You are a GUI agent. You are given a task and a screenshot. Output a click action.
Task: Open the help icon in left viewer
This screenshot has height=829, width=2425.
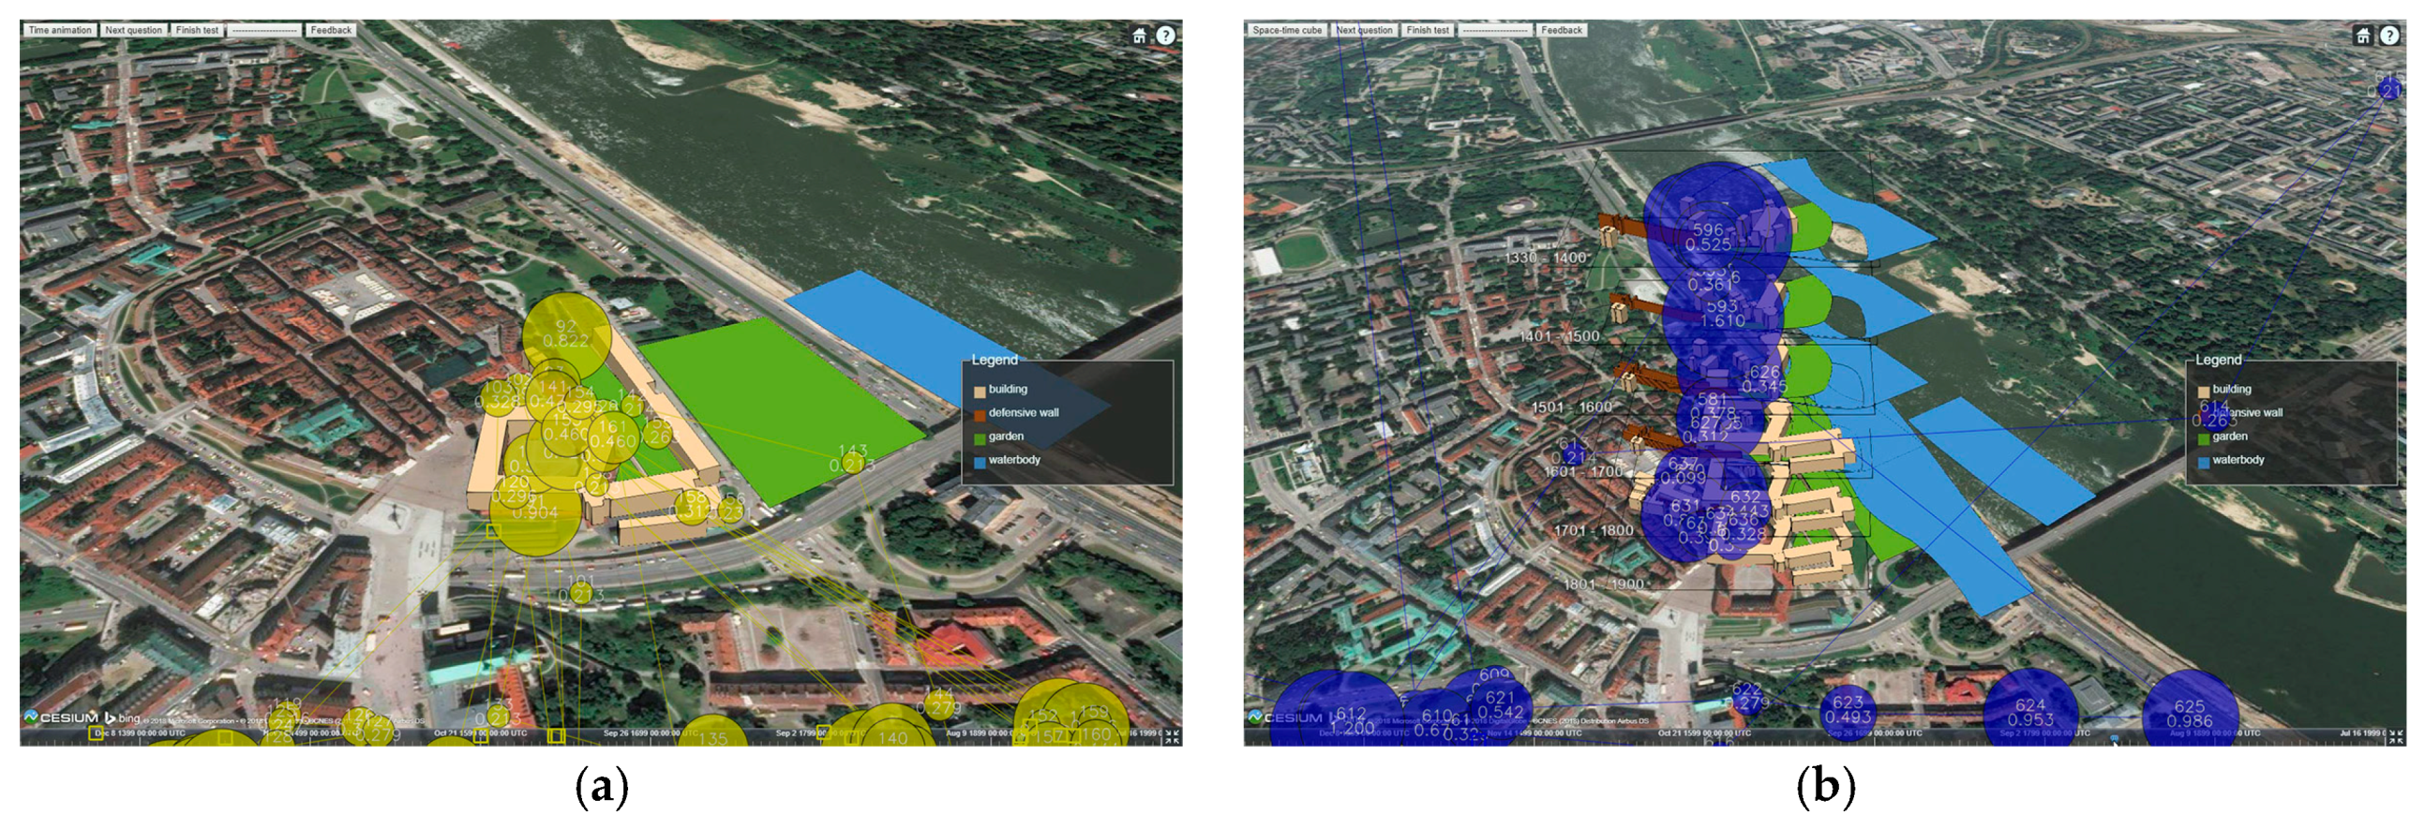click(1165, 36)
